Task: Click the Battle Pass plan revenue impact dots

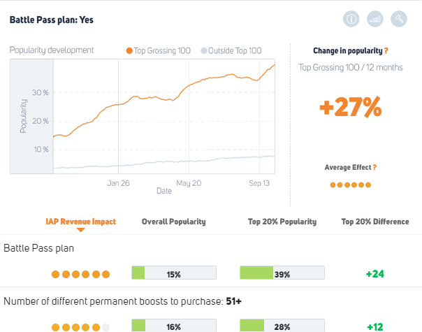Action: tap(81, 275)
